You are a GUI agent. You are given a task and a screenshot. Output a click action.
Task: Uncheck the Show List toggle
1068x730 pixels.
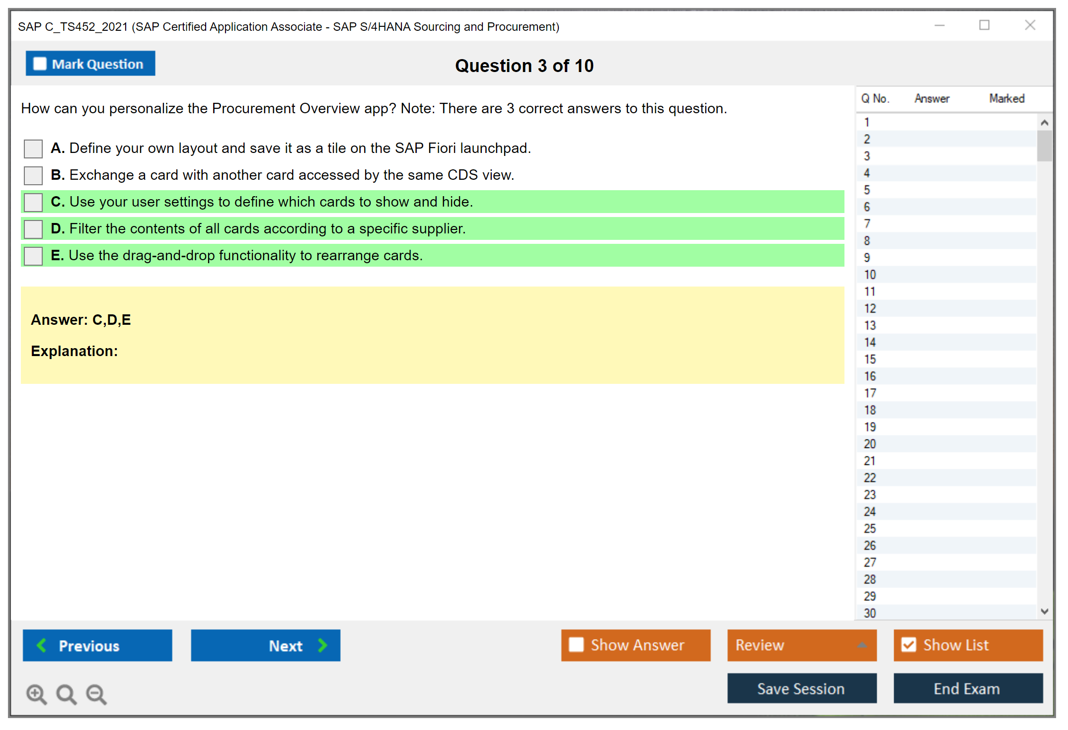(x=909, y=645)
